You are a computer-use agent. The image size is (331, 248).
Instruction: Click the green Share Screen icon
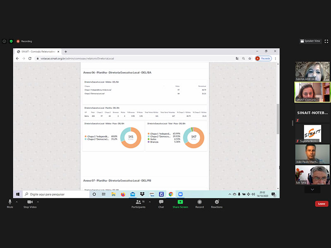[x=180, y=202]
